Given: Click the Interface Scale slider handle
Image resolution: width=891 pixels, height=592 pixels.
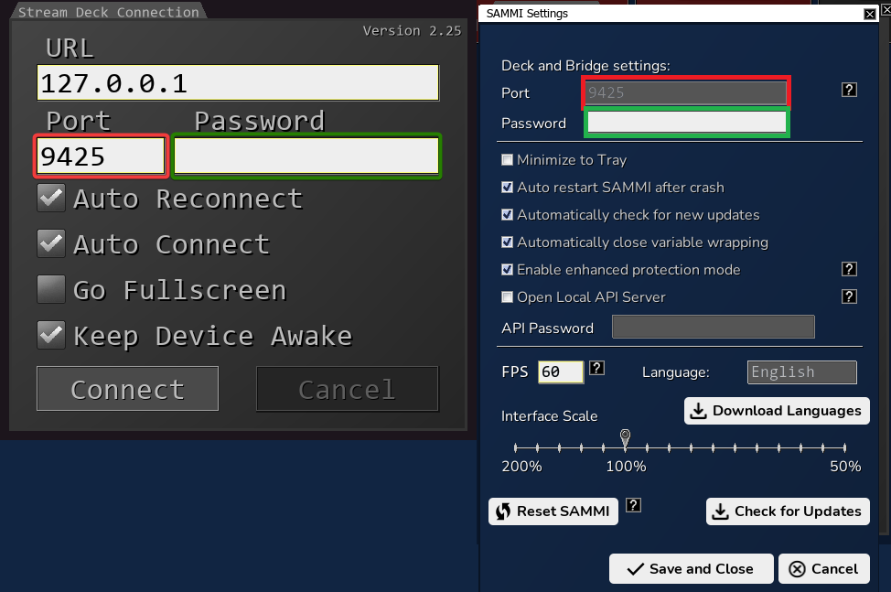Looking at the screenshot, I should pyautogui.click(x=625, y=436).
